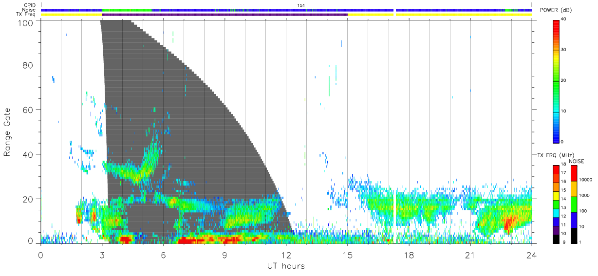Click the 12 tick on the UT hours axis
The image size is (598, 276).
click(286, 255)
